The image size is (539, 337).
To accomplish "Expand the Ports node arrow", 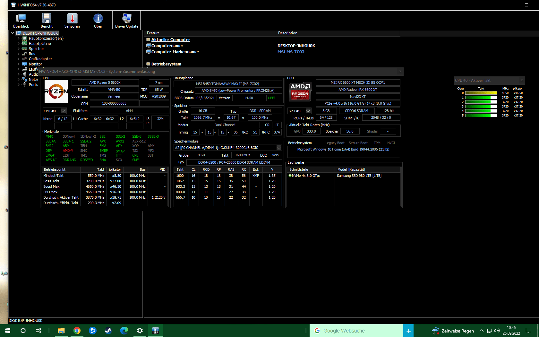I will click(18, 85).
